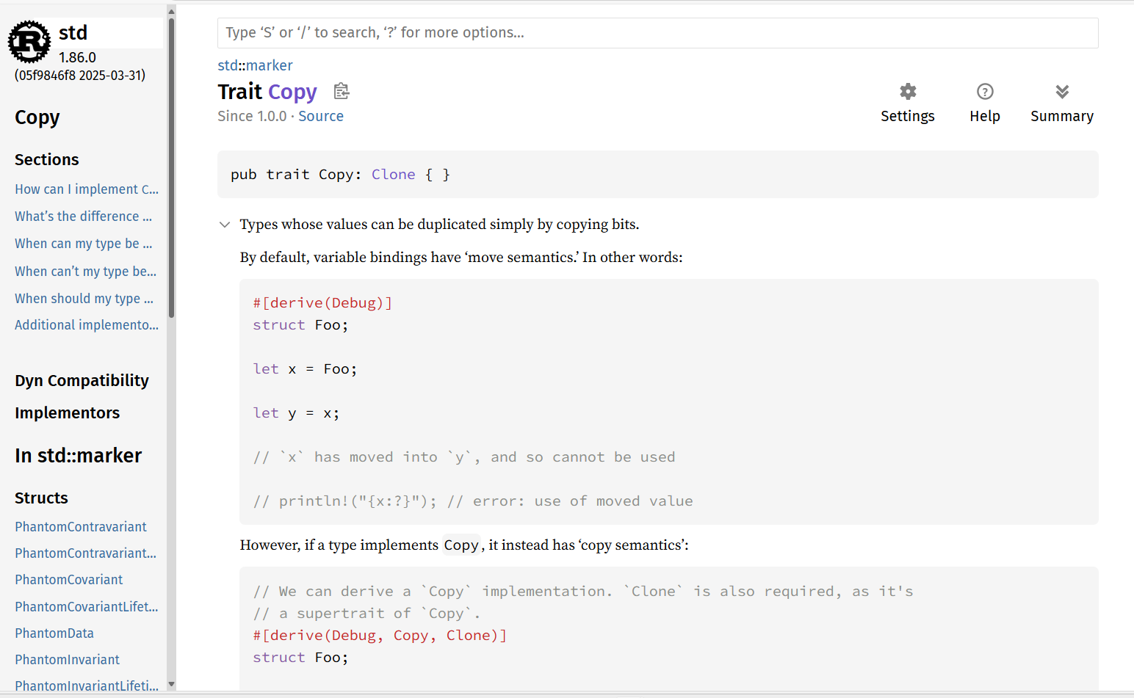Open the std crate link
The height and width of the screenshot is (698, 1134).
tap(227, 65)
